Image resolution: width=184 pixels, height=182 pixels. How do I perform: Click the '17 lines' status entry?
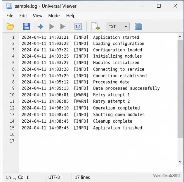click(82, 177)
